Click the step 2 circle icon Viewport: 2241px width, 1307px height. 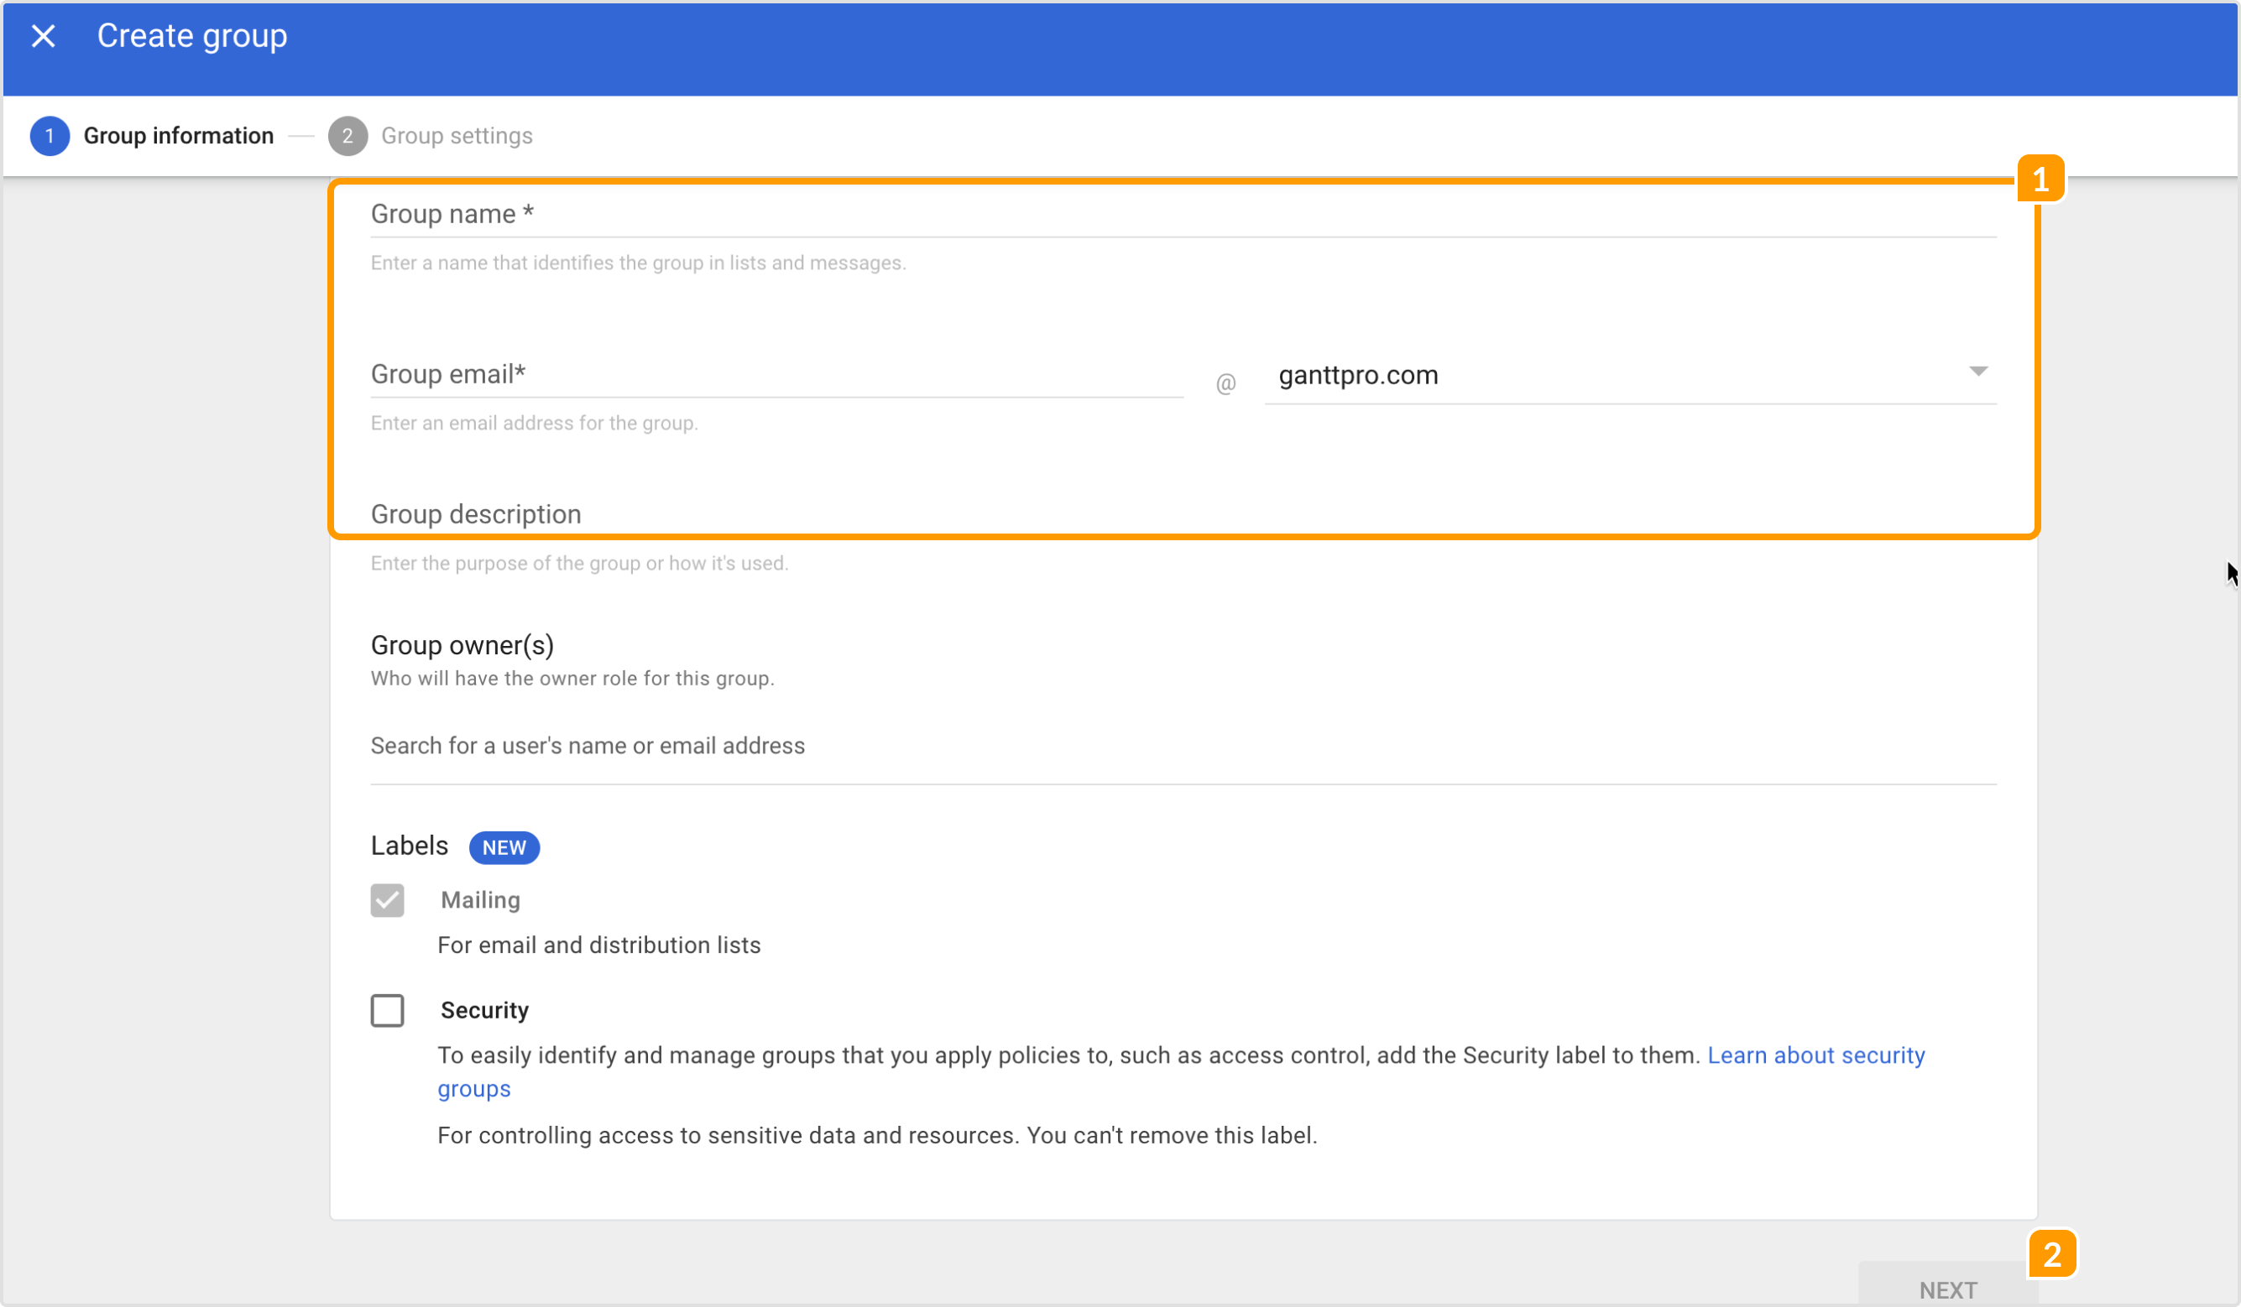(x=347, y=136)
